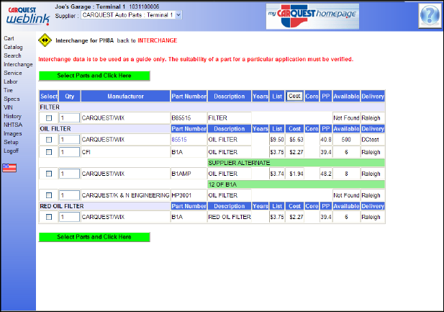Screen dimensions: 444x312
Task: Open NHTSA in the sidebar
Action: (x=13, y=125)
